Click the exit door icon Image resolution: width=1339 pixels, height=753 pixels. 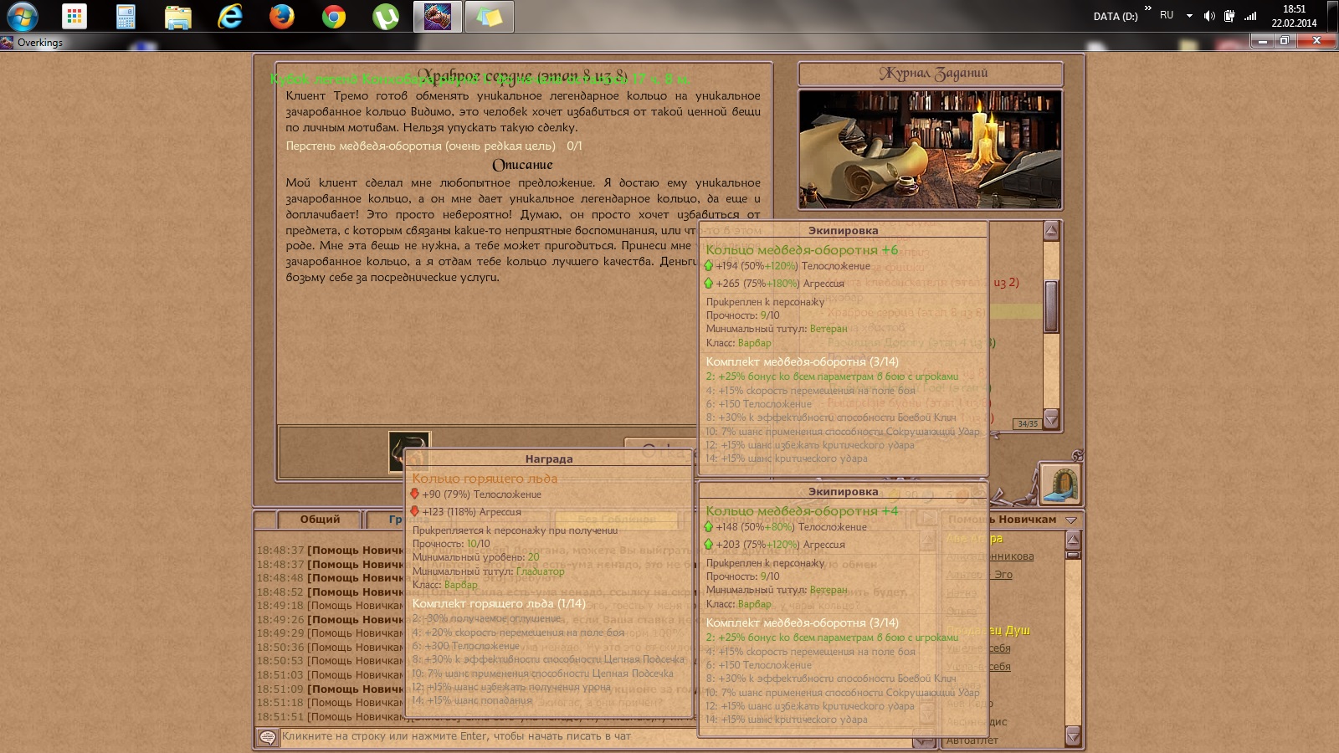(1060, 484)
